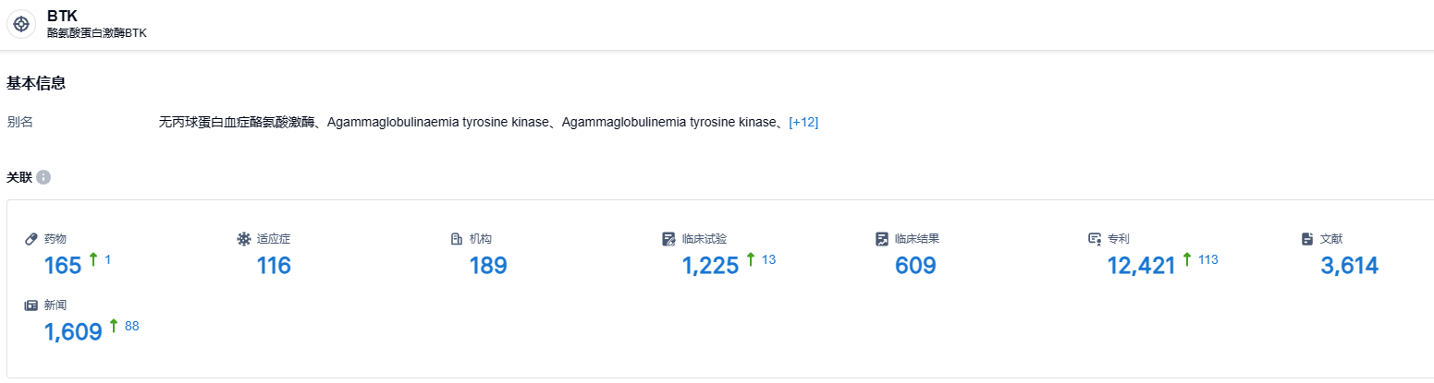The image size is (1434, 383).
Task: Open the 1,609 news count
Action: tap(73, 332)
